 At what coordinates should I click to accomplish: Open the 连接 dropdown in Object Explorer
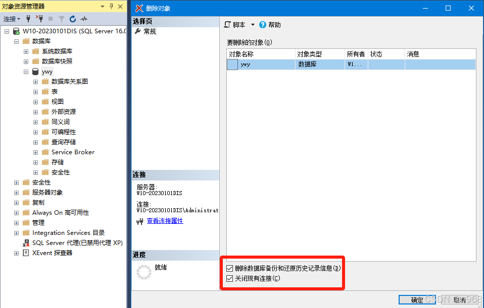12,19
